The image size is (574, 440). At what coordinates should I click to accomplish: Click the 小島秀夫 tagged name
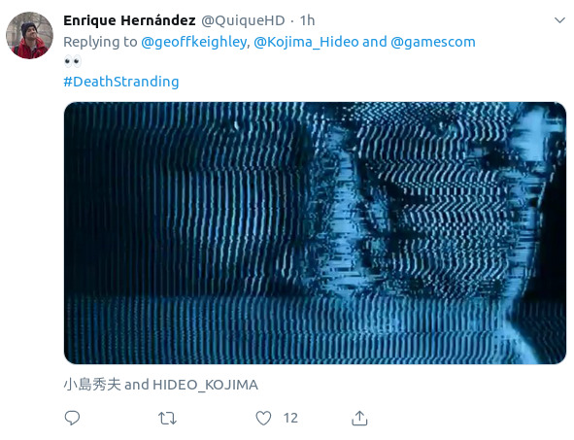tap(92, 385)
